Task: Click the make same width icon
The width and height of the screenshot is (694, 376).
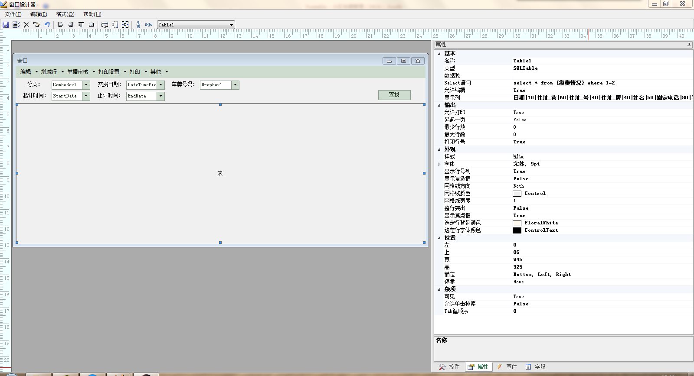Action: 105,25
